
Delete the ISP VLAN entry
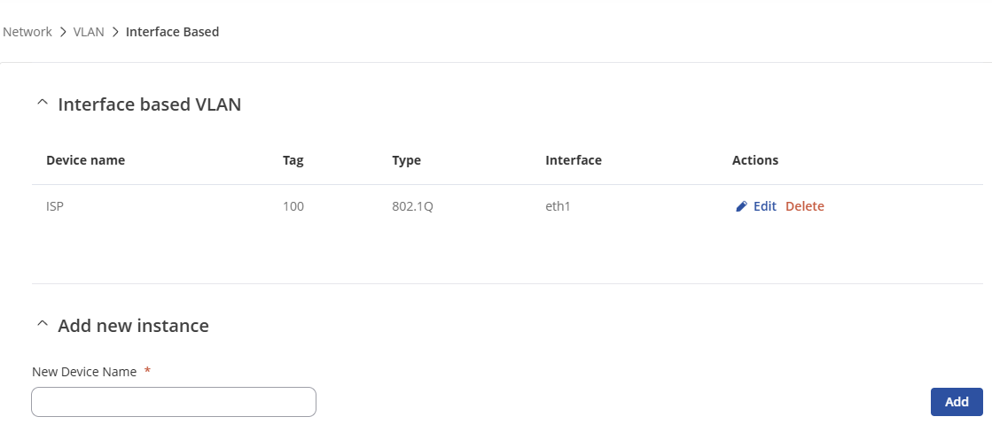click(x=805, y=206)
